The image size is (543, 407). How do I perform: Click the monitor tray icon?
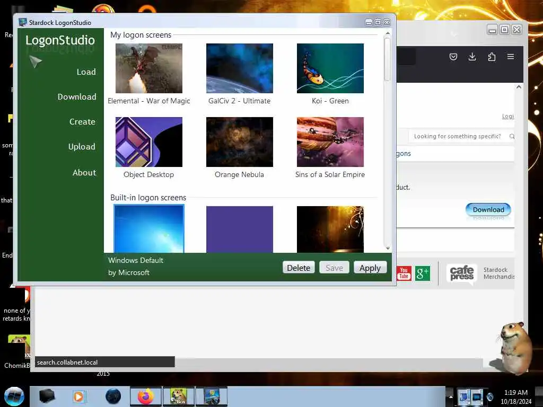click(x=477, y=396)
